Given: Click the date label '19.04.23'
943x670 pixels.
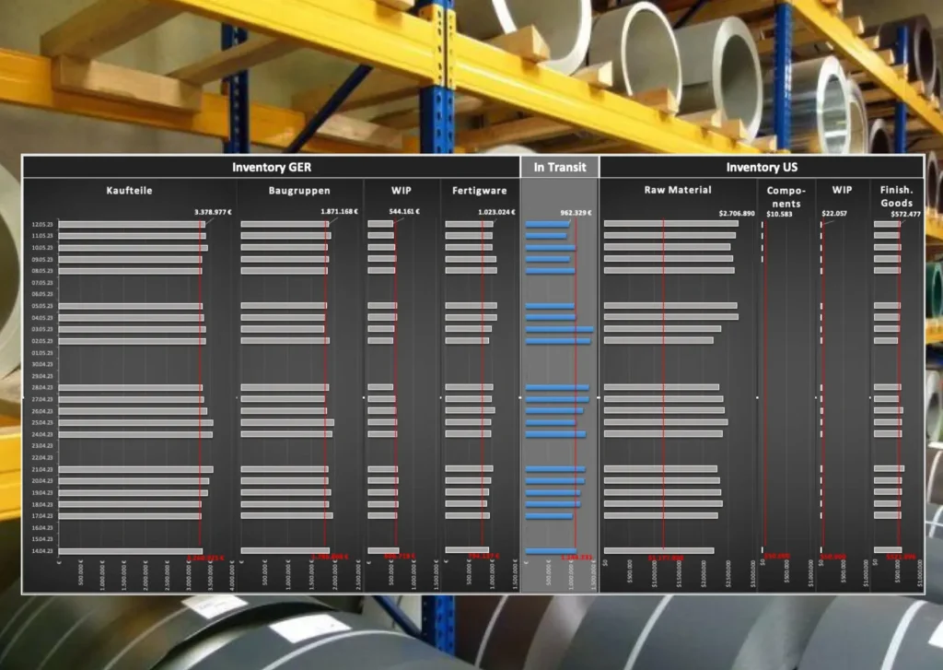Looking at the screenshot, I should click(x=42, y=493).
